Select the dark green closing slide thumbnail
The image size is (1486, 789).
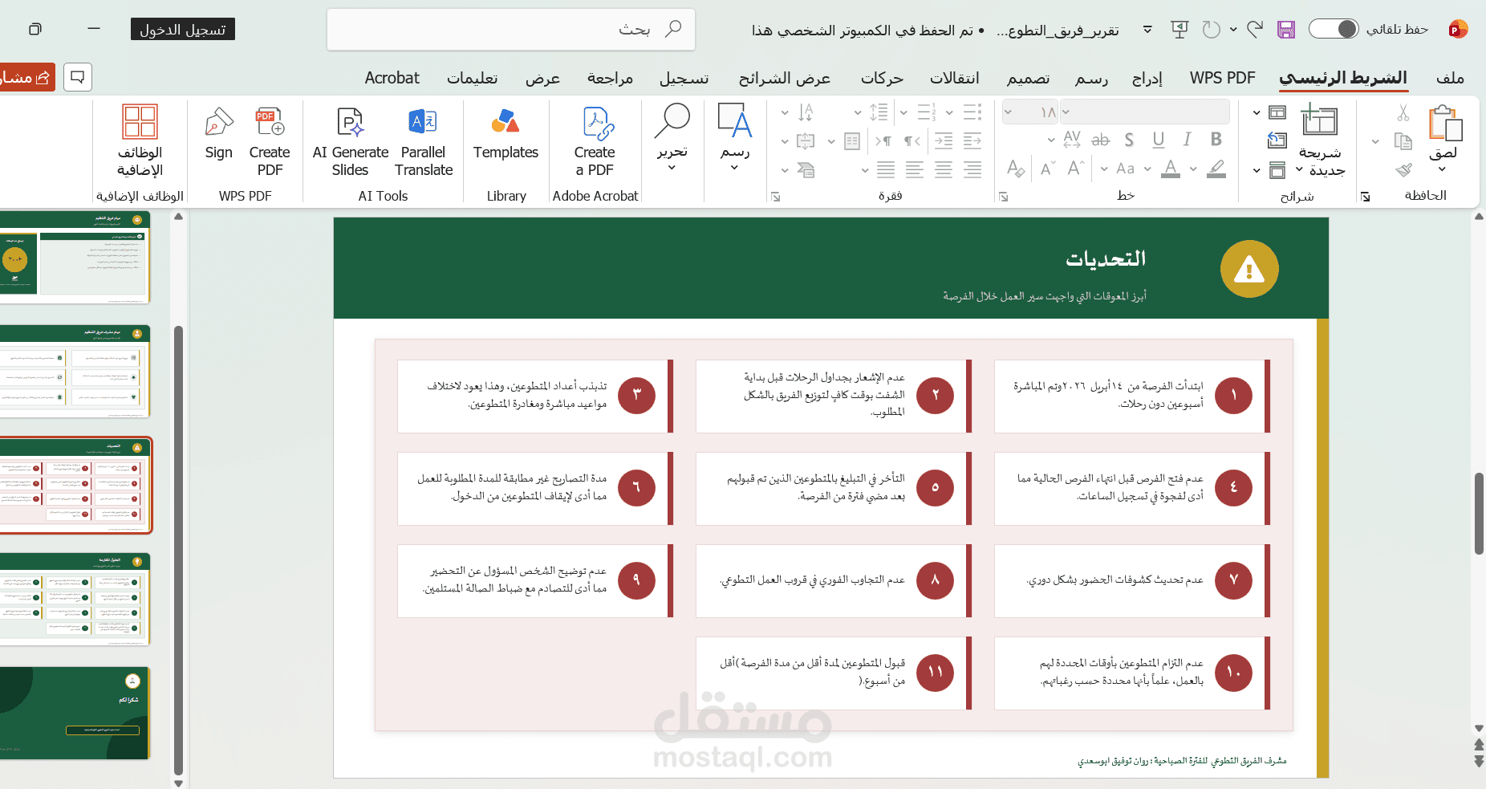tap(75, 713)
